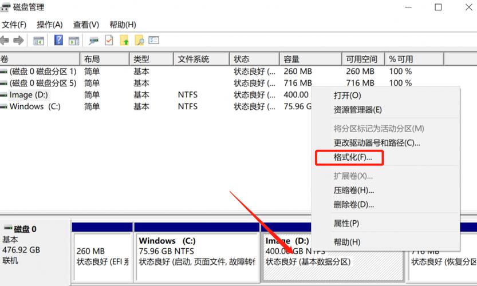The width and height of the screenshot is (477, 286).
Task: Click the folder with green up-arrow icon
Action: tap(124, 40)
